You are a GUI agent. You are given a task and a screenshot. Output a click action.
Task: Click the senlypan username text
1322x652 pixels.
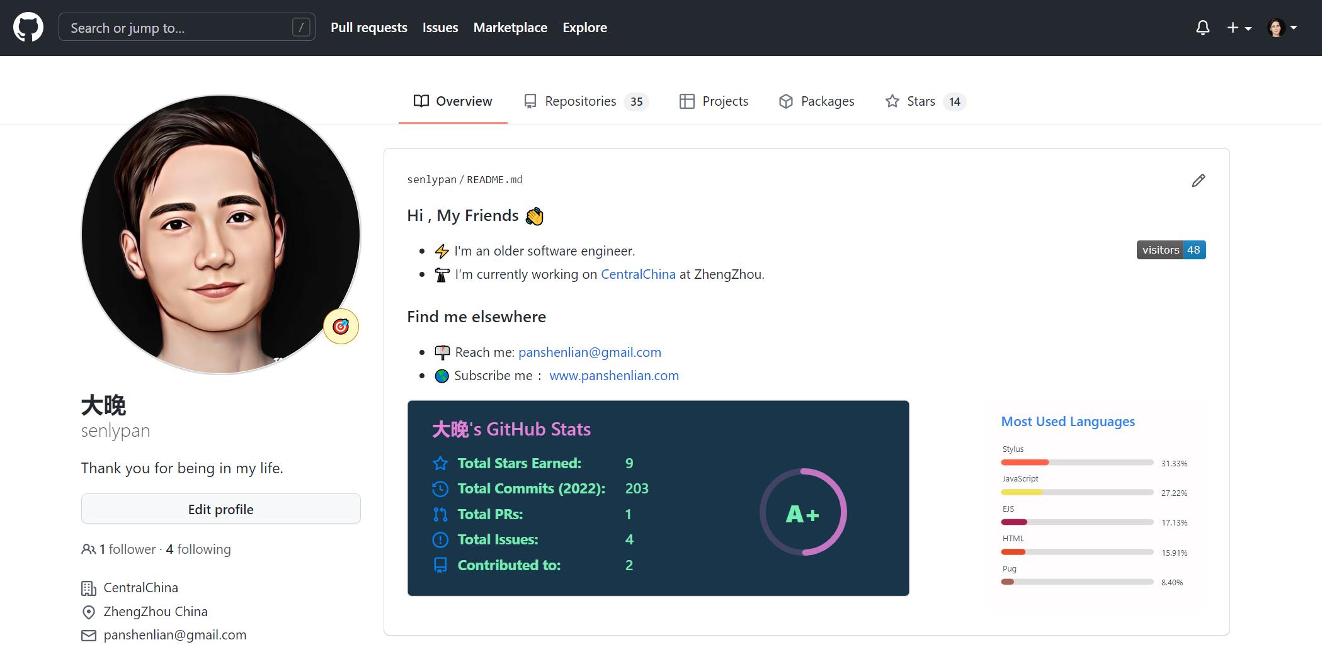pos(115,430)
